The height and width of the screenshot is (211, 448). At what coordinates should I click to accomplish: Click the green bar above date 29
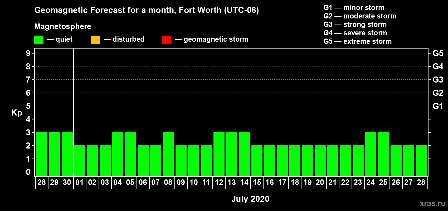[55, 154]
